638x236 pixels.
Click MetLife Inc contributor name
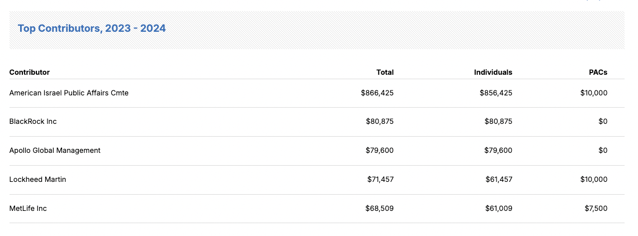[x=28, y=208]
